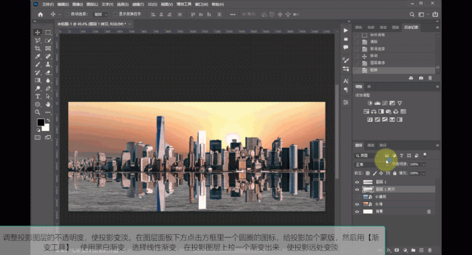
Task: Select the 移动 history state
Action: click(394, 56)
